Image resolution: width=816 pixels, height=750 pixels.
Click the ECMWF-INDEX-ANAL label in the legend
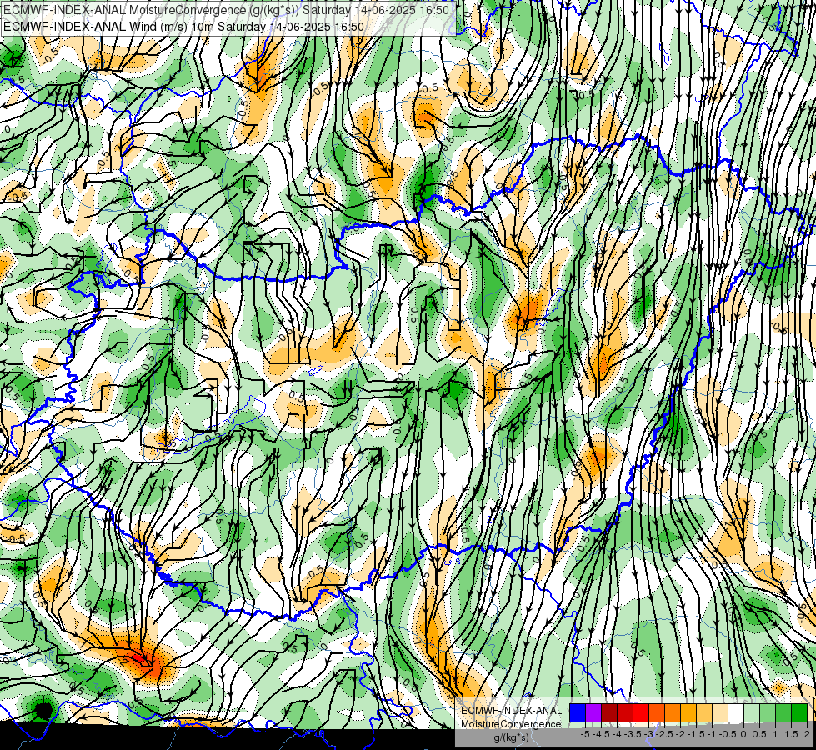pos(512,711)
